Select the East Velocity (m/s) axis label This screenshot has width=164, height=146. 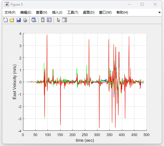tap(15, 82)
